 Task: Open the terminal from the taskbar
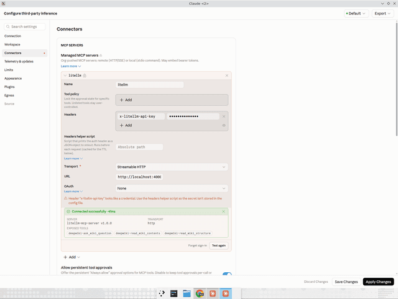pos(174,293)
